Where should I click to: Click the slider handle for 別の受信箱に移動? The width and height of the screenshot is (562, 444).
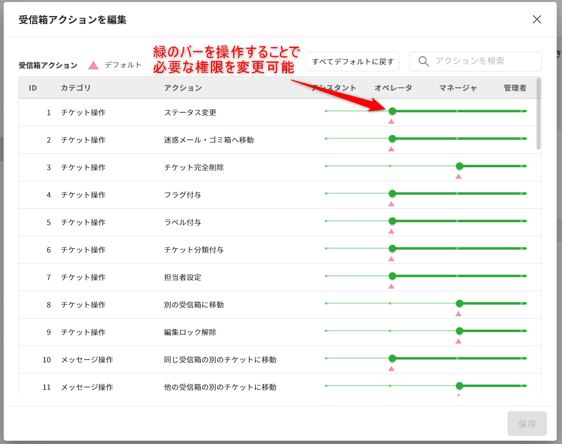(x=459, y=303)
